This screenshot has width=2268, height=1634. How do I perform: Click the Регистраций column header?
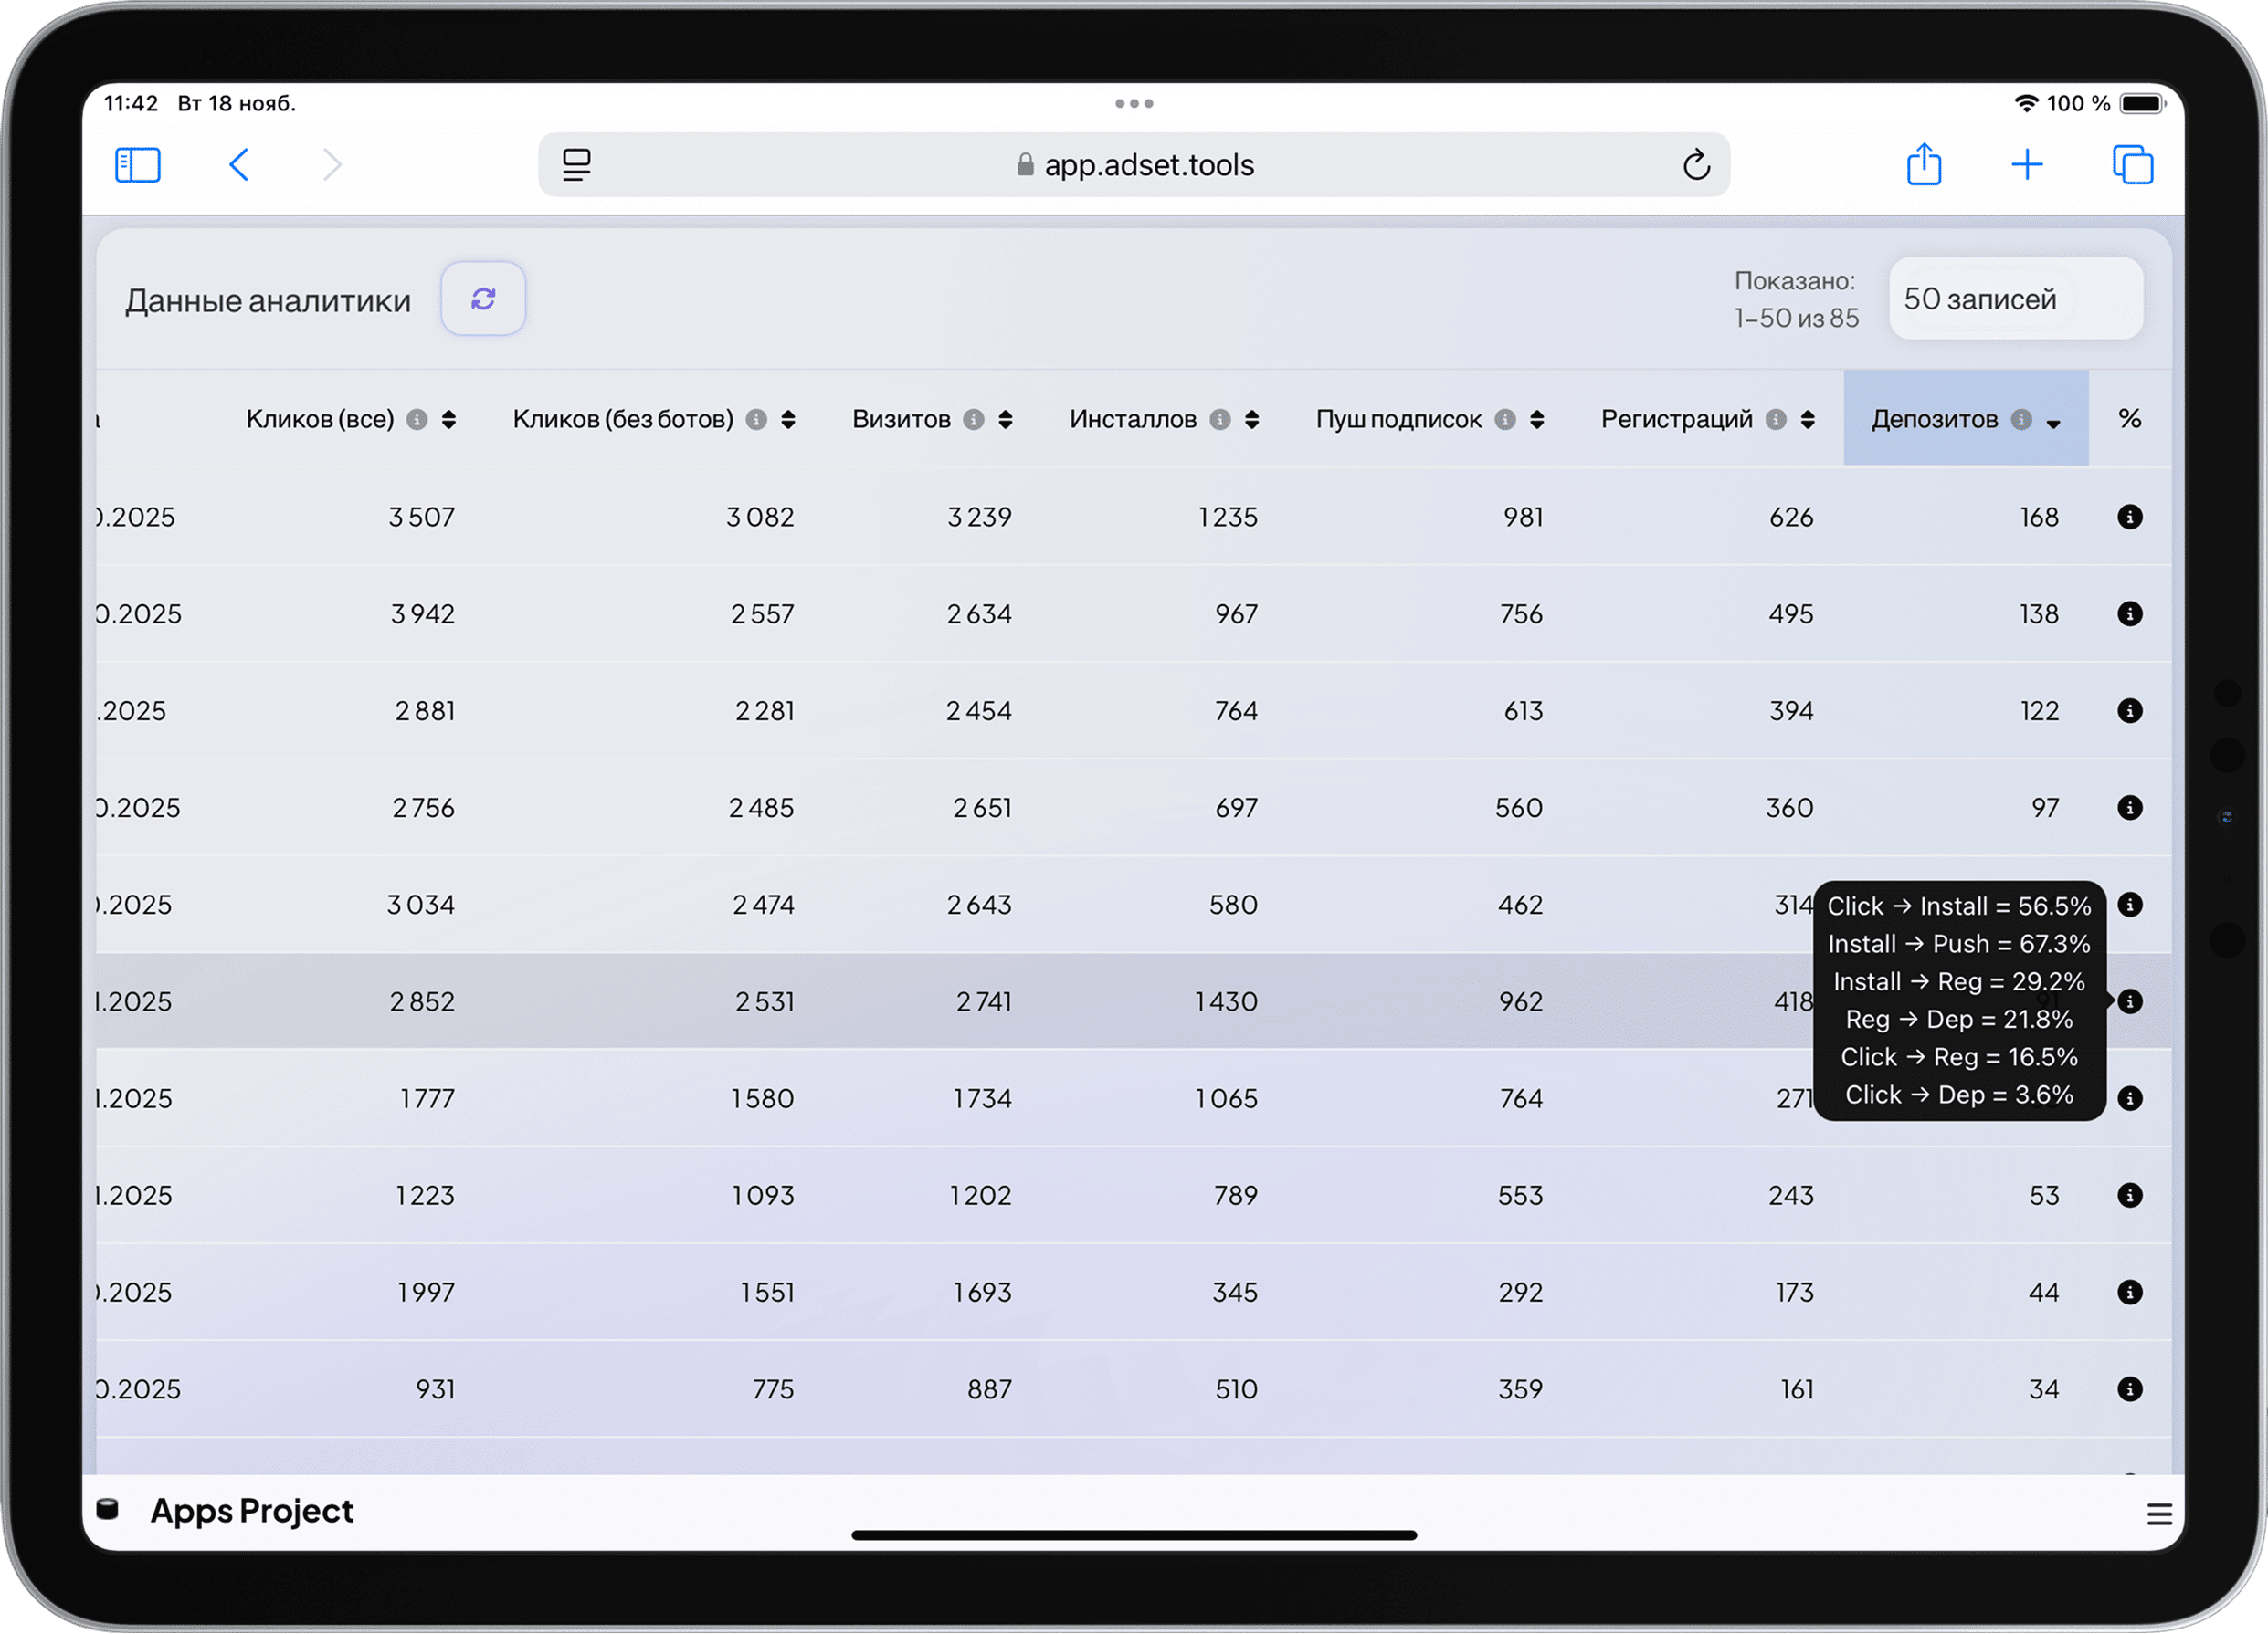(x=1676, y=420)
